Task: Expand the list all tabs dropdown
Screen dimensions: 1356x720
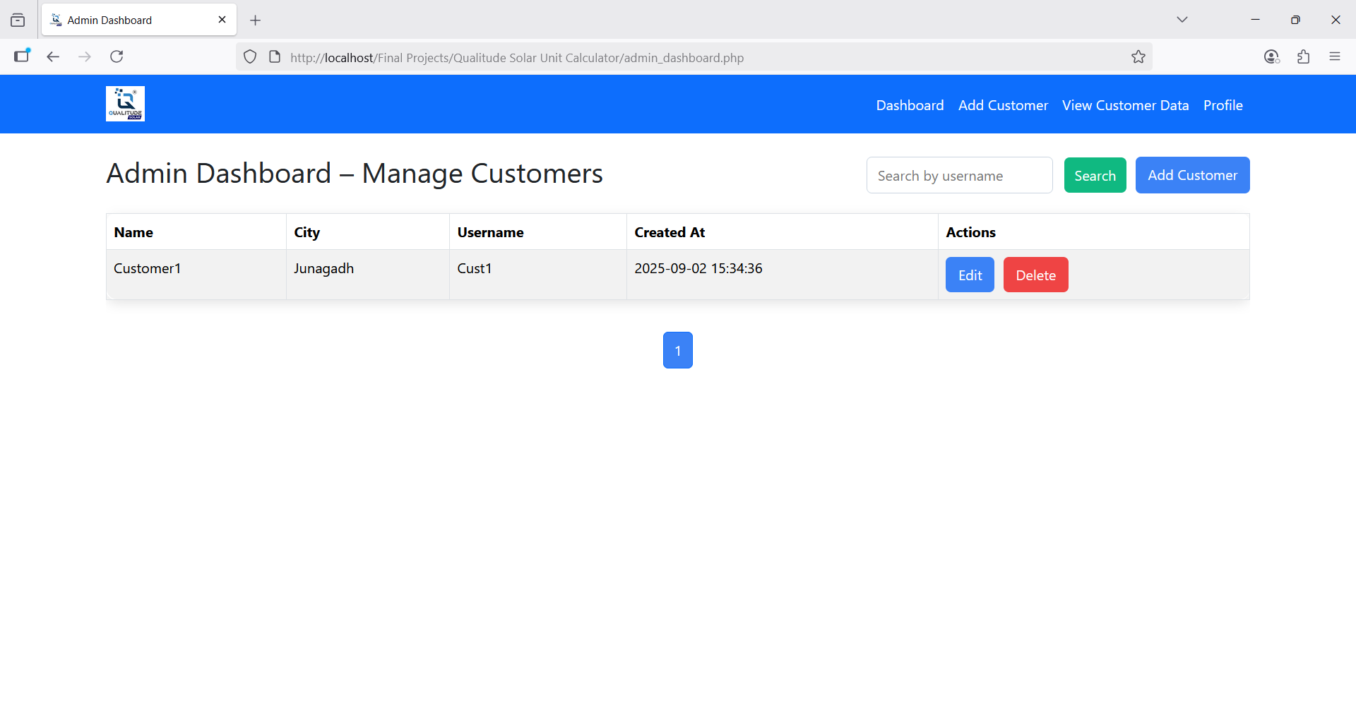Action: coord(1182,20)
